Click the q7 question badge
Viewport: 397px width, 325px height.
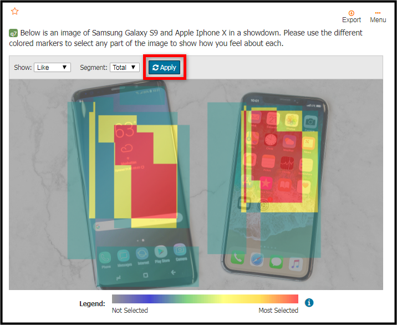[13, 33]
